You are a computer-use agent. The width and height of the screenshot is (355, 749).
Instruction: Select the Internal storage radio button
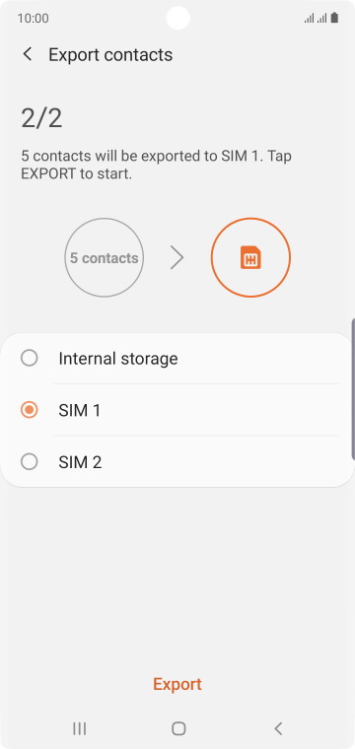click(30, 359)
